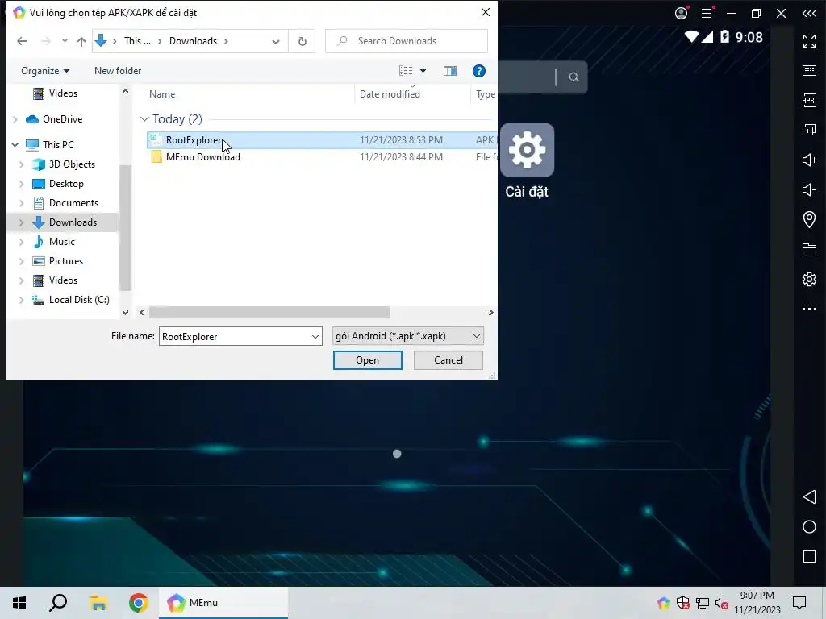Viewport: 826px width, 619px height.
Task: Open Google Chrome from the taskbar
Action: tap(139, 603)
